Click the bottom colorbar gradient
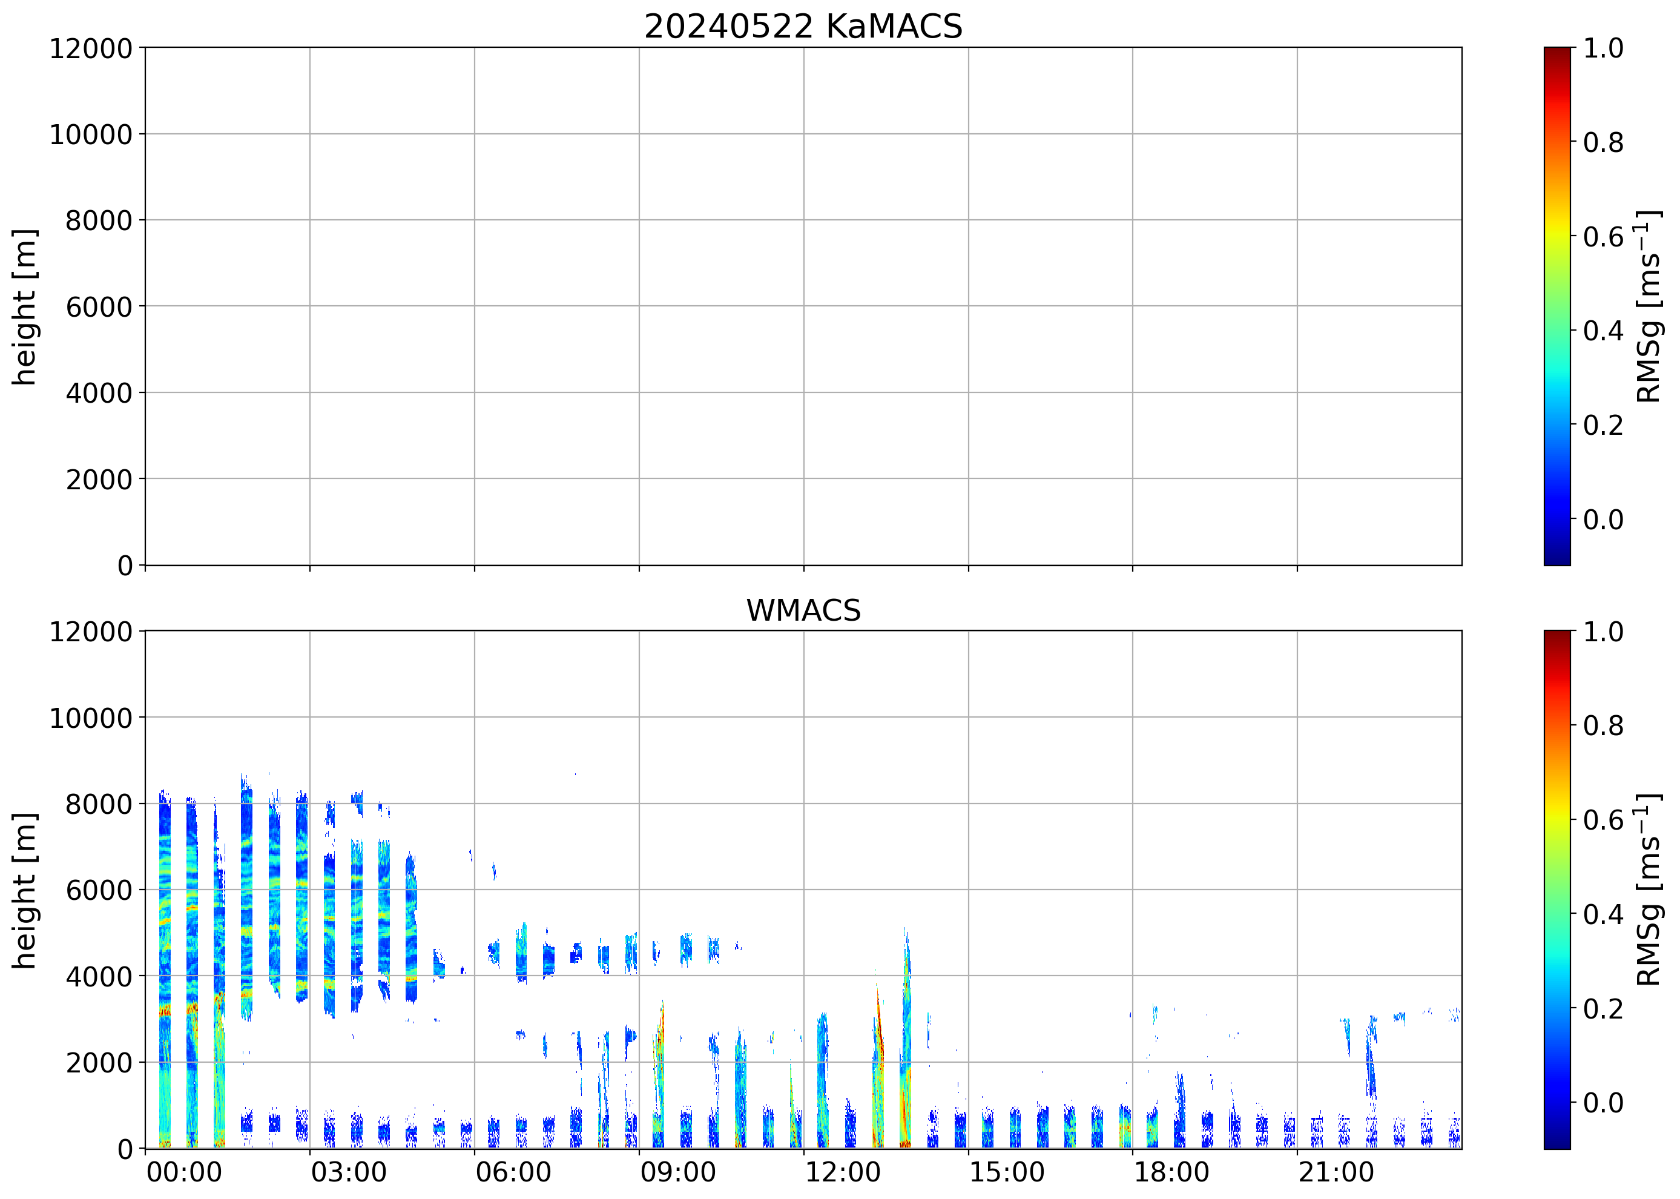 [x=1556, y=889]
